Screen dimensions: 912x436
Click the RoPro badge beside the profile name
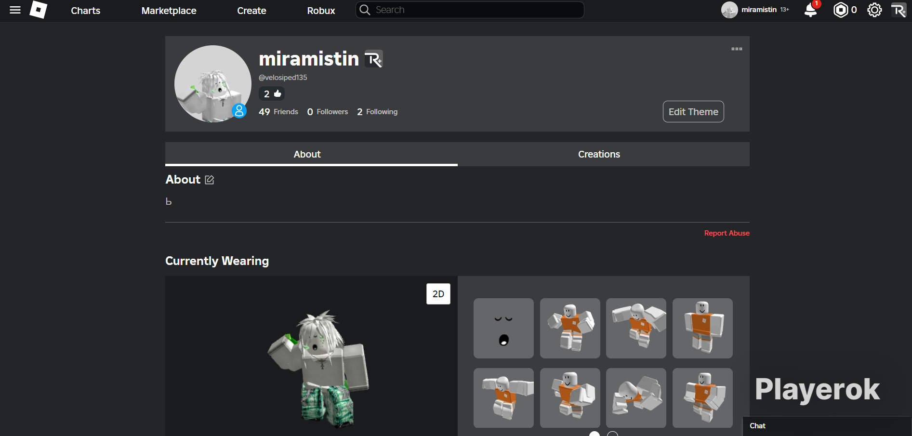click(373, 59)
